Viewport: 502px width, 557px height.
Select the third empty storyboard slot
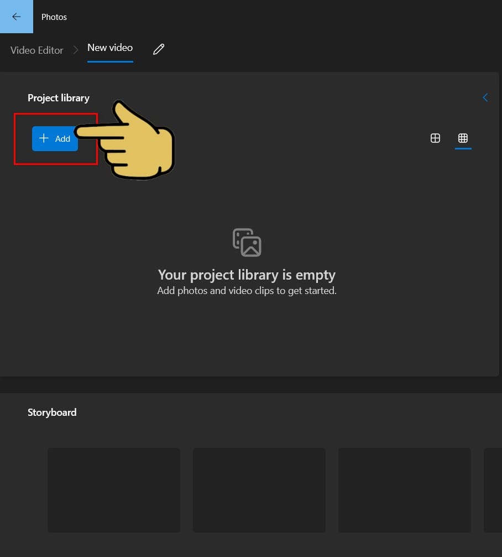click(404, 490)
